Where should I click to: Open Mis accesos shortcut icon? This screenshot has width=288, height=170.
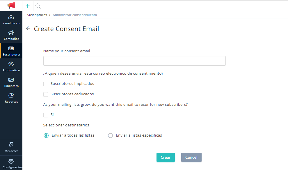tap(11, 145)
